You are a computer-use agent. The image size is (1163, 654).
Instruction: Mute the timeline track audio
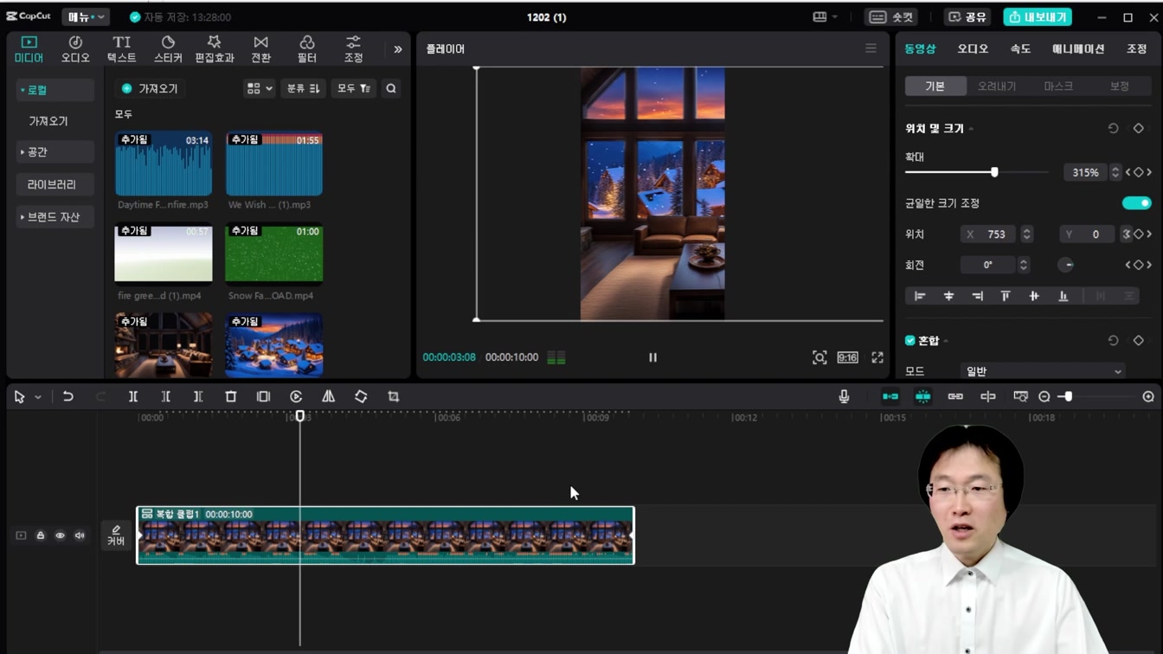pyautogui.click(x=80, y=535)
